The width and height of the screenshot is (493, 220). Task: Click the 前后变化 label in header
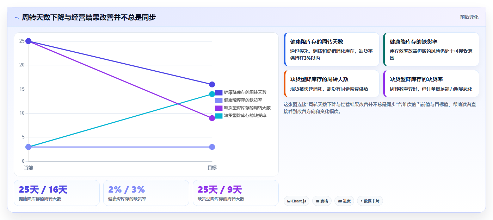coord(469,17)
